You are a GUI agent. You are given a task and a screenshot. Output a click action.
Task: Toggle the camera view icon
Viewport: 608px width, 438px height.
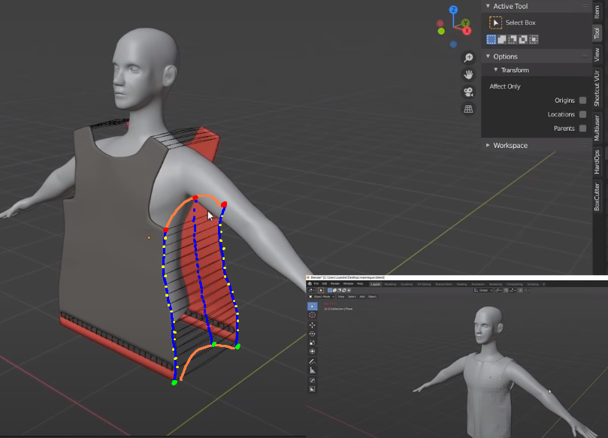tap(468, 92)
